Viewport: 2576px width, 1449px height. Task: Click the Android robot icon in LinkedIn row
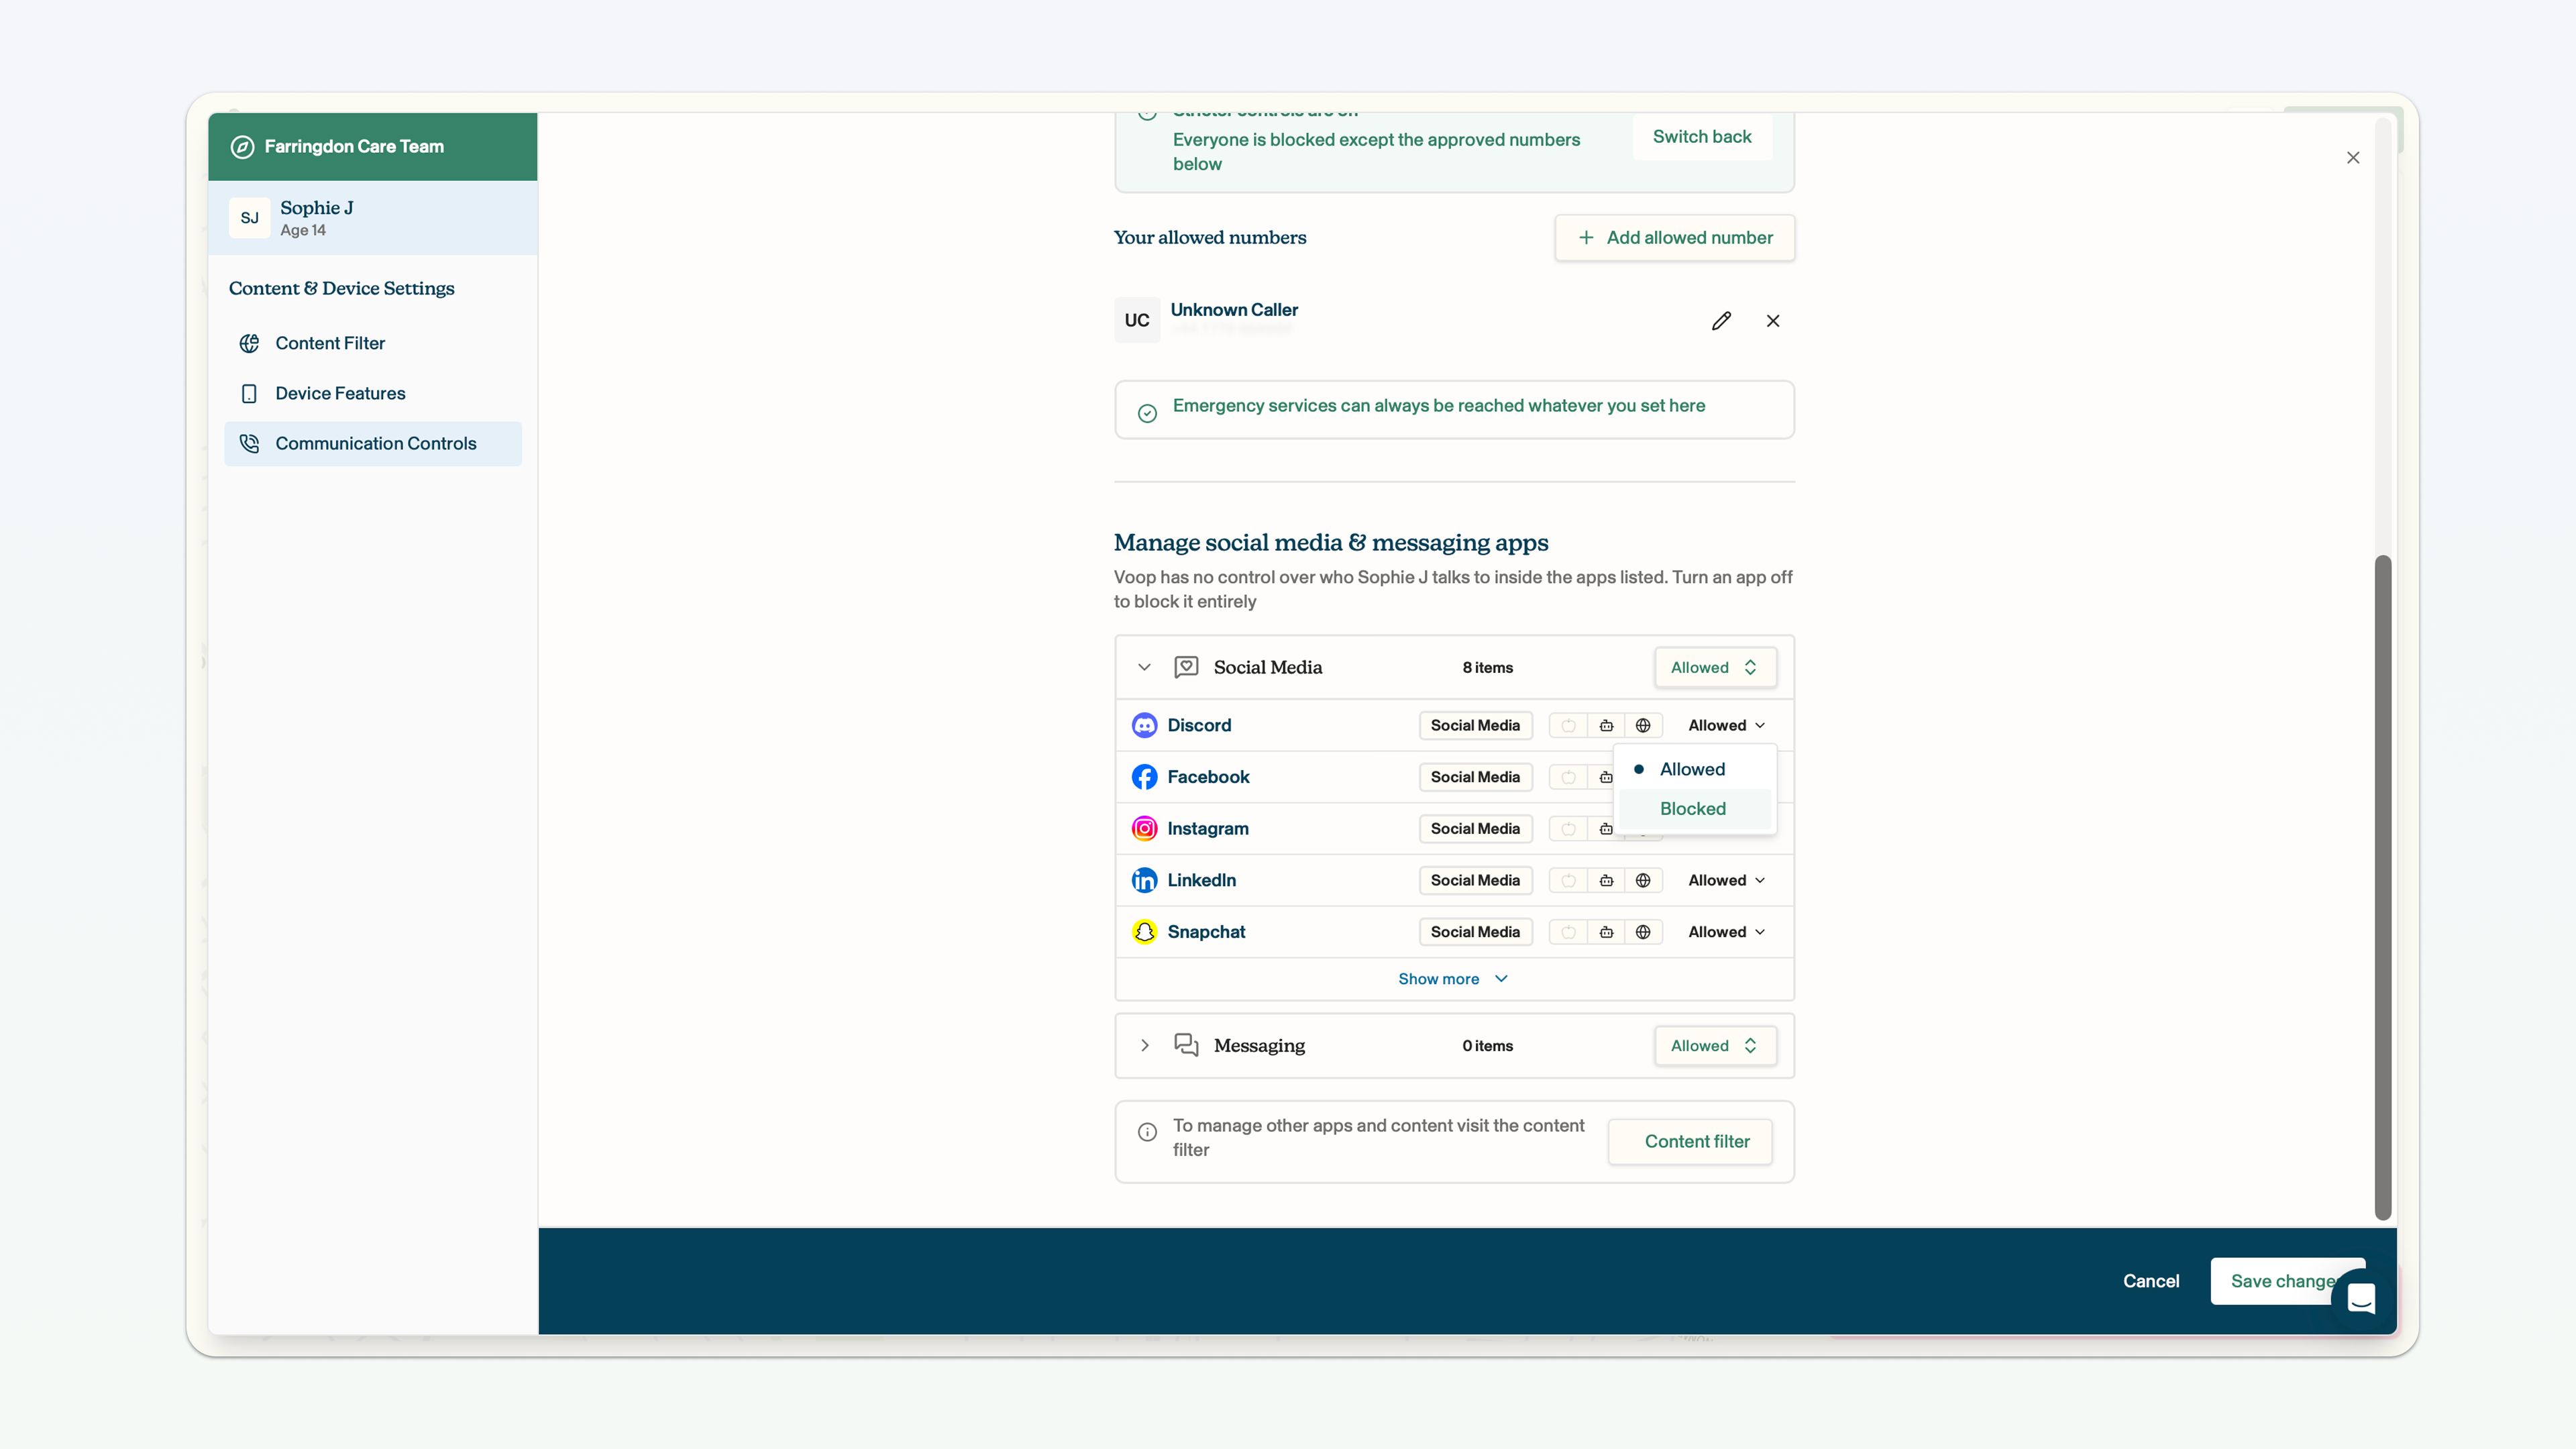pyautogui.click(x=1606, y=881)
